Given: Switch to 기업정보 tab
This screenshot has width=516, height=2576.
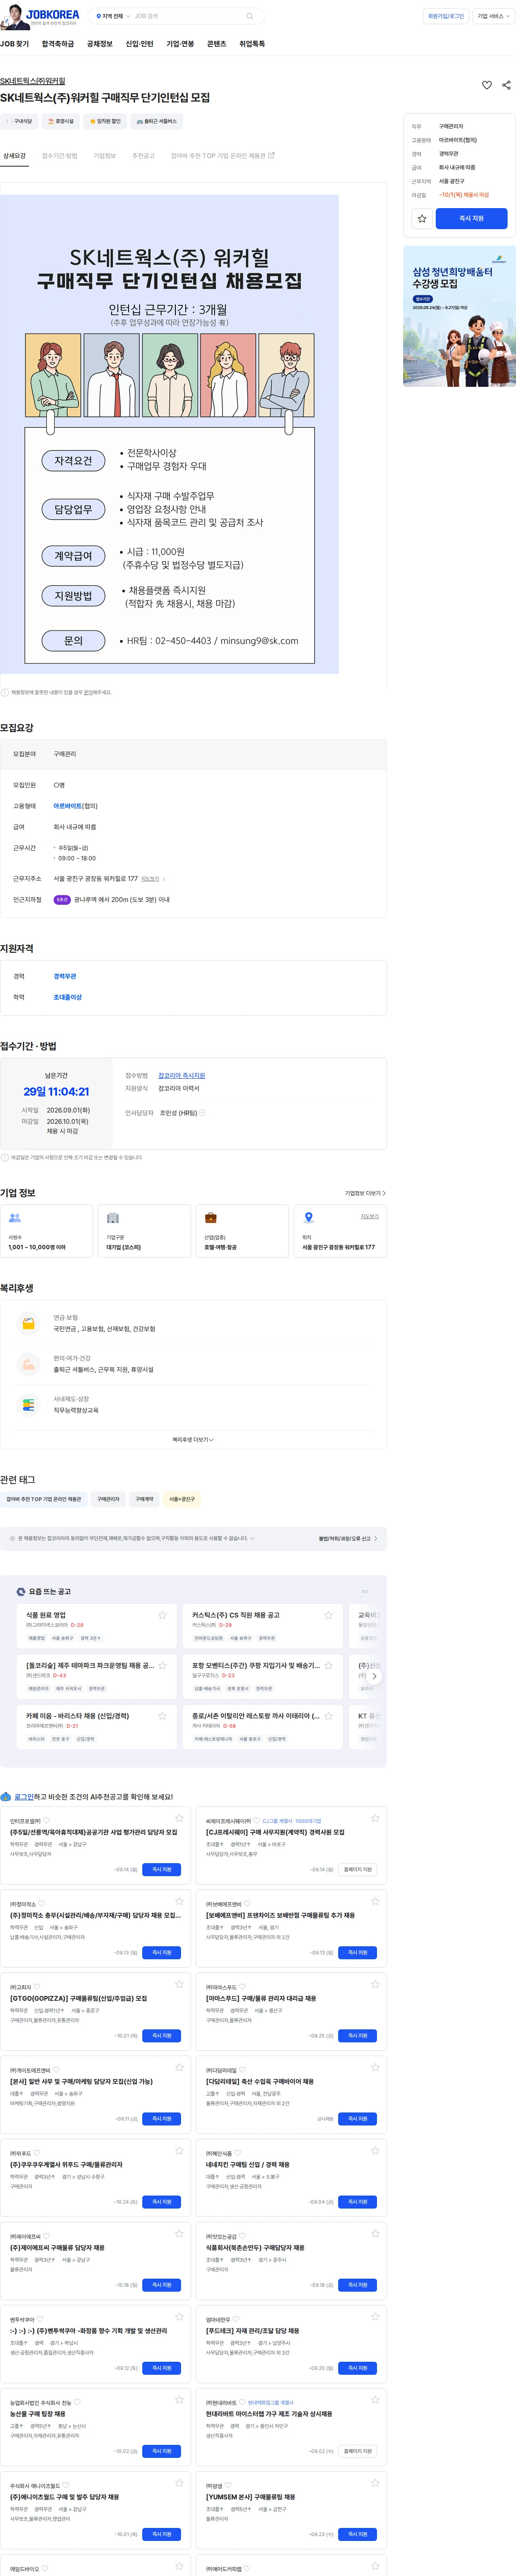Looking at the screenshot, I should [105, 156].
